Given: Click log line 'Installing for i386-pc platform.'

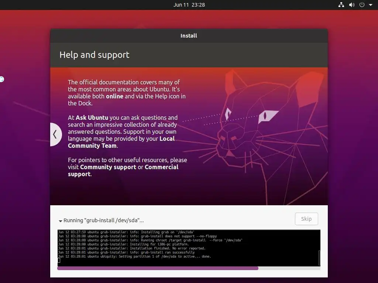Looking at the screenshot, I should 123,244.
